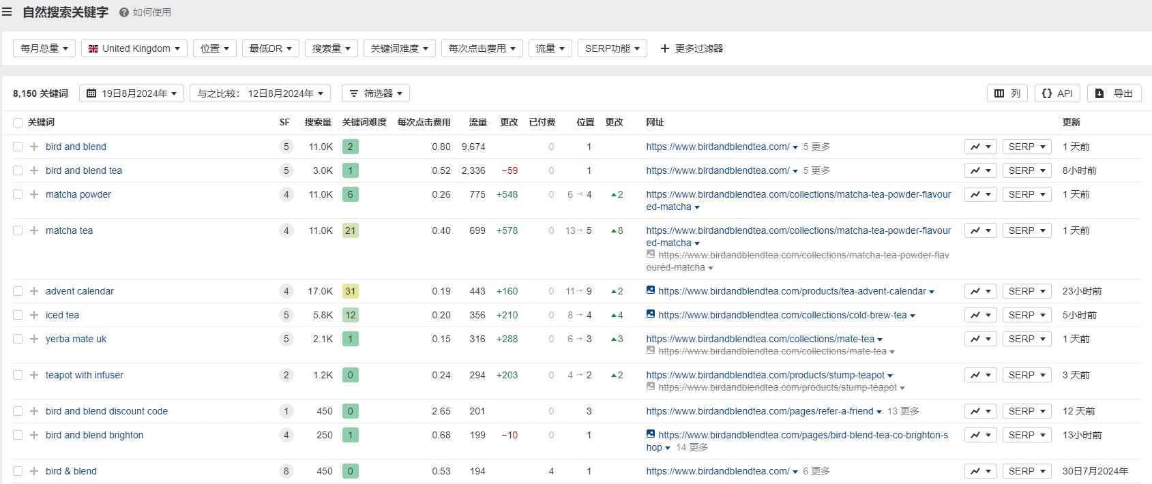Open the refer-a-friend page URL

tap(760, 411)
